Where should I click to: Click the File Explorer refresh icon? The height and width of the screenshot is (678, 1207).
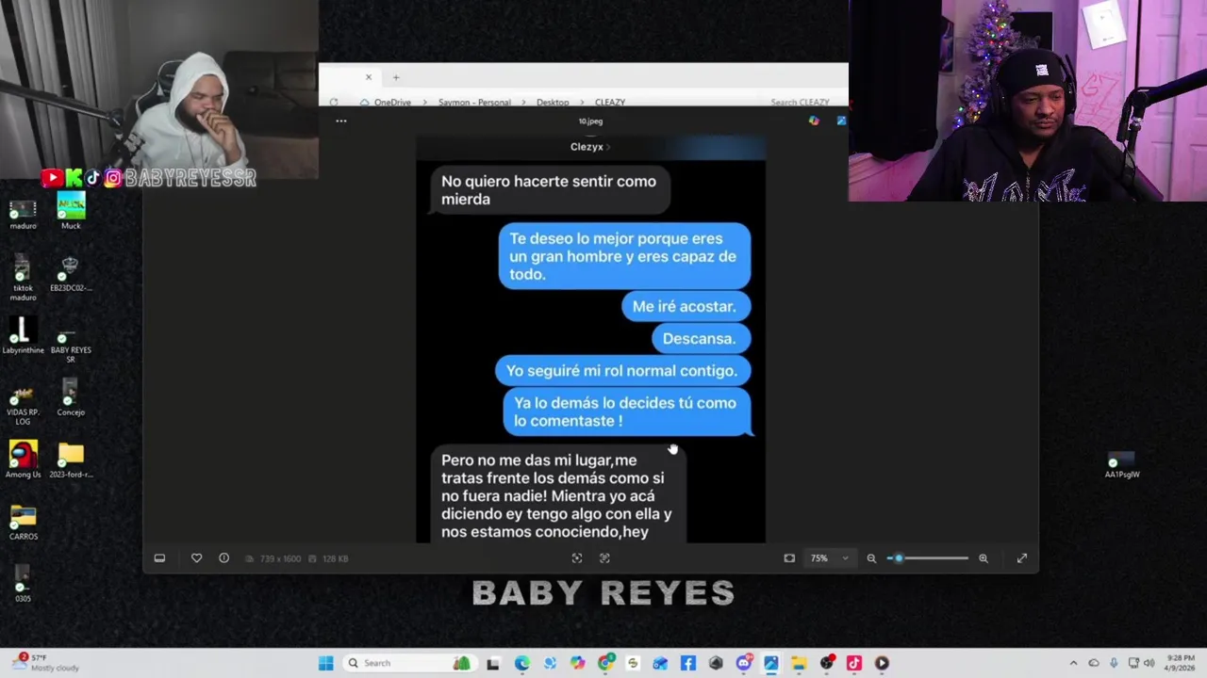pos(334,102)
